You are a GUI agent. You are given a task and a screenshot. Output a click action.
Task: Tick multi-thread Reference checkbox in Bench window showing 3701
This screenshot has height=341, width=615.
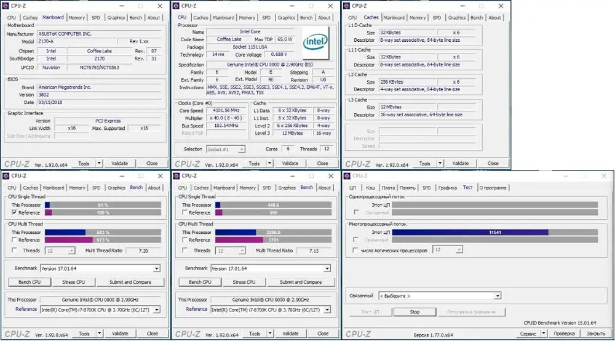[184, 239]
